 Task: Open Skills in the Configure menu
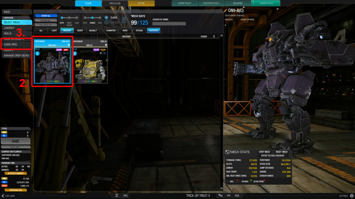[17, 33]
